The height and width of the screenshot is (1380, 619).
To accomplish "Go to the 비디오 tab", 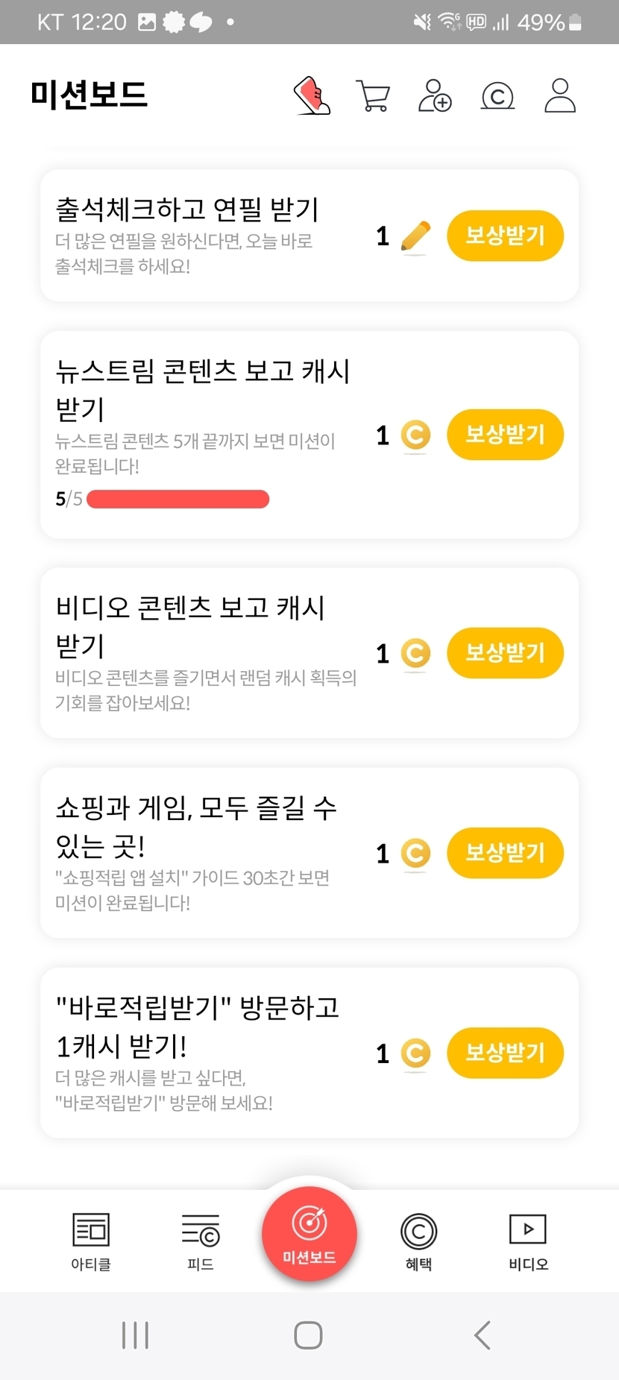I will tap(528, 1241).
